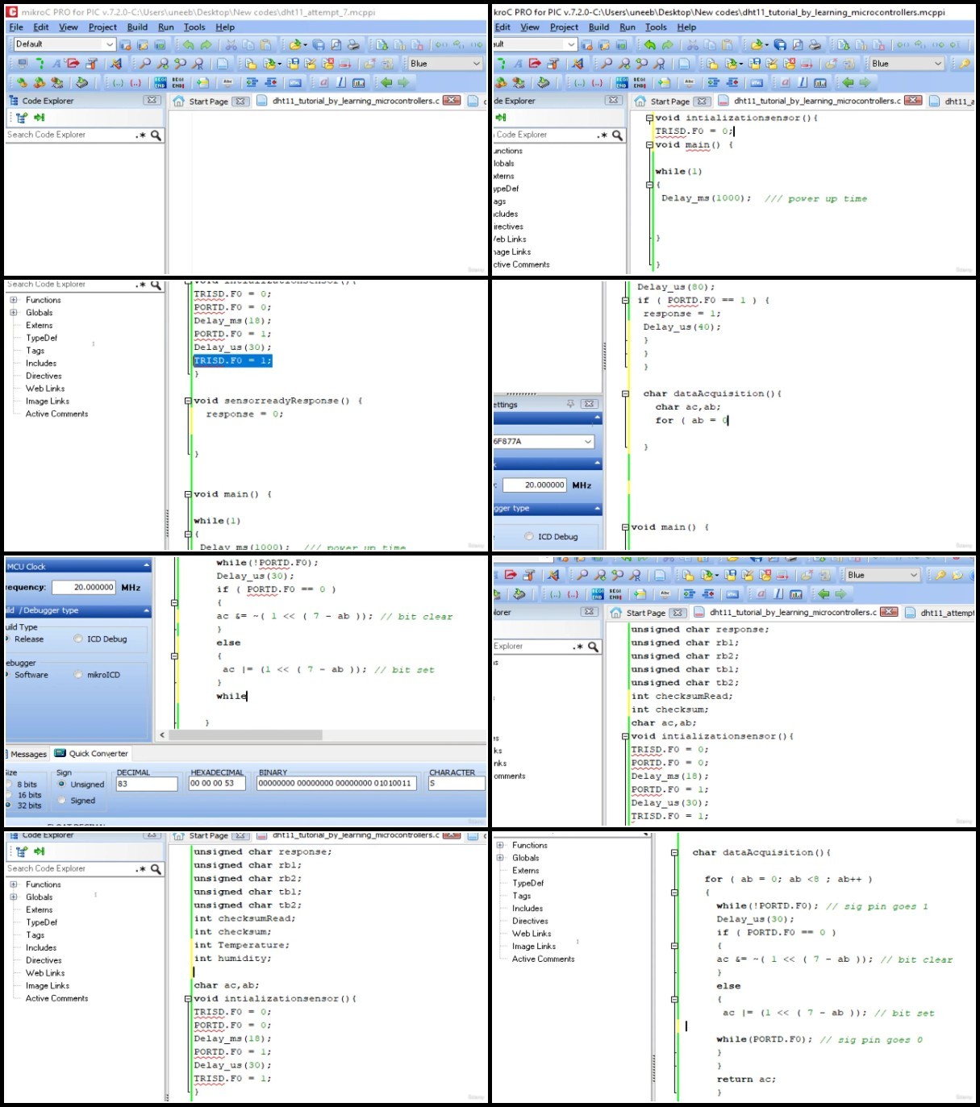Image resolution: width=980 pixels, height=1107 pixels.
Task: Click Start Page home icon in dht11_attempt_7 window
Action: pos(179,101)
